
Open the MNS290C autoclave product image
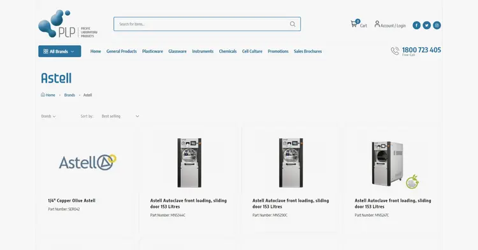[291, 163]
